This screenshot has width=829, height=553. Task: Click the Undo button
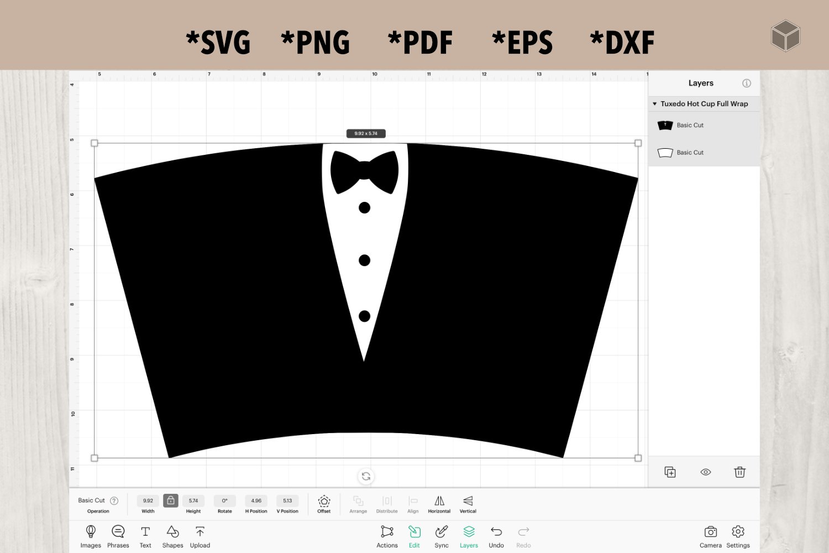coord(496,536)
